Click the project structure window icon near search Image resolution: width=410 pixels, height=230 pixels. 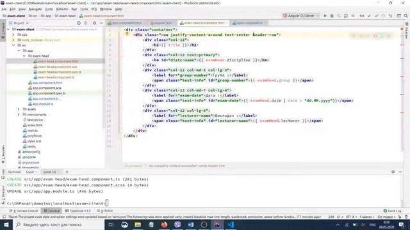pos(398,15)
